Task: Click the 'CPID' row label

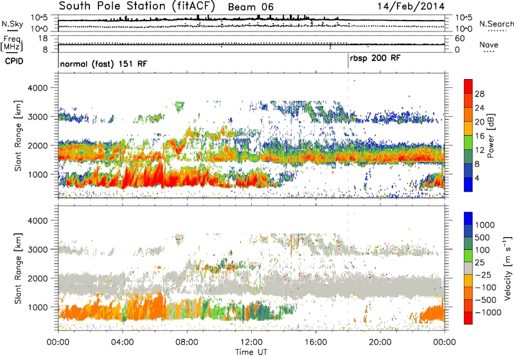Action: click(x=14, y=61)
